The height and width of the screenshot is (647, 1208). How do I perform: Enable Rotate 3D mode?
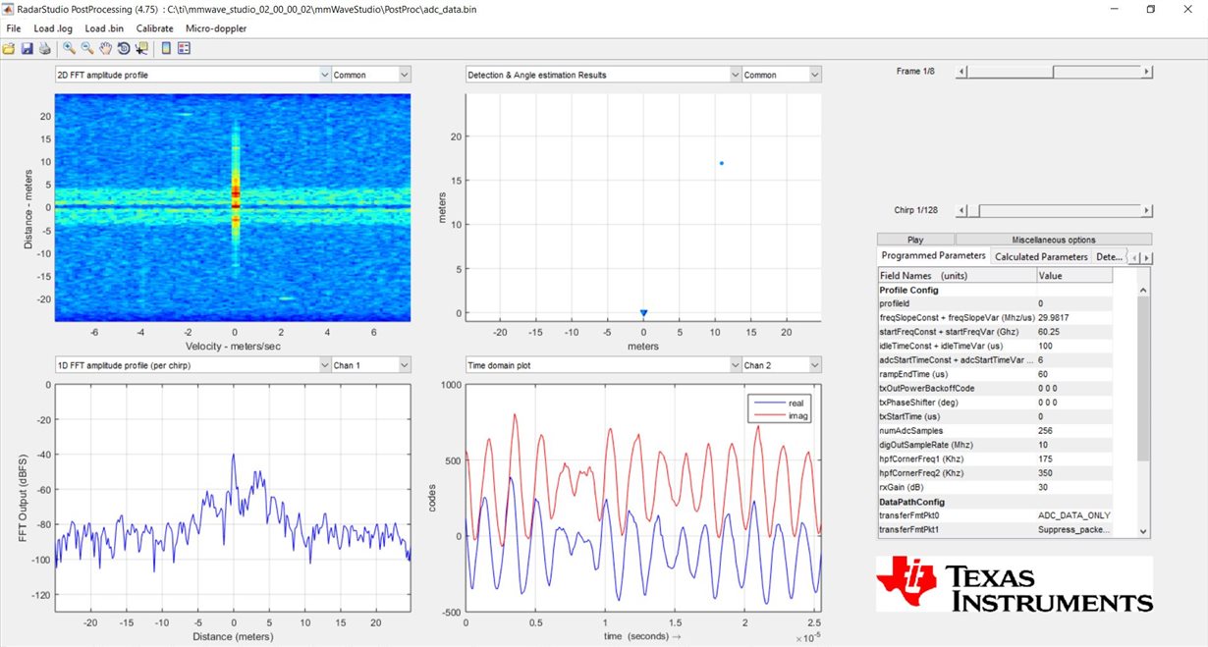point(123,47)
